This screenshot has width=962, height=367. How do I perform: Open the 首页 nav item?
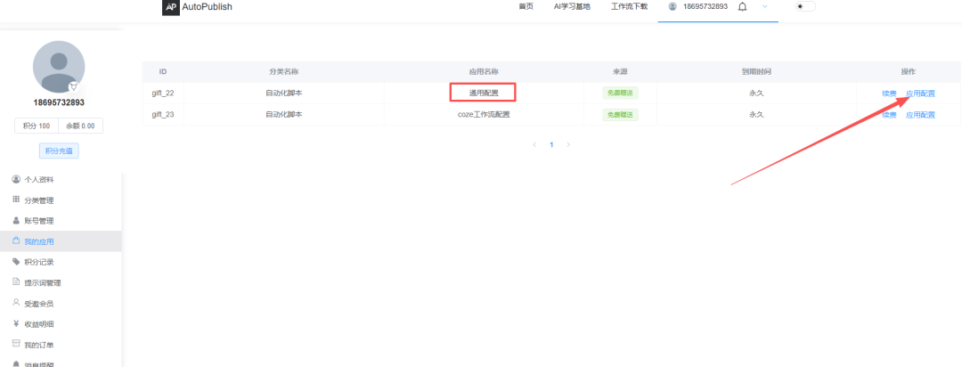click(x=526, y=7)
